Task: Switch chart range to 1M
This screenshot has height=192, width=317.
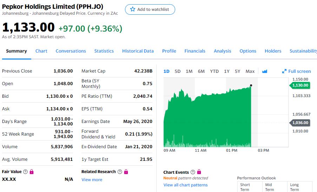Action: pyautogui.click(x=189, y=71)
